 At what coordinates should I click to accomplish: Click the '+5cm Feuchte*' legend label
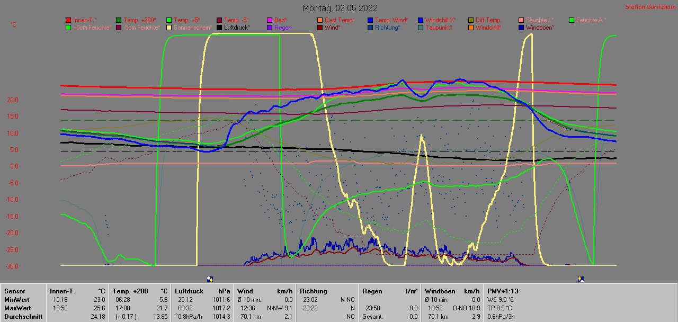tap(92, 28)
